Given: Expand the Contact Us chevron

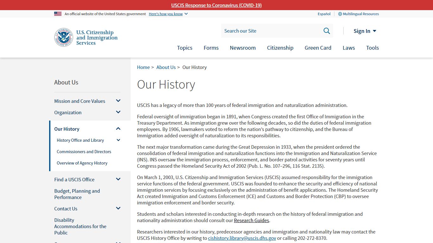Looking at the screenshot, I should tap(118, 209).
